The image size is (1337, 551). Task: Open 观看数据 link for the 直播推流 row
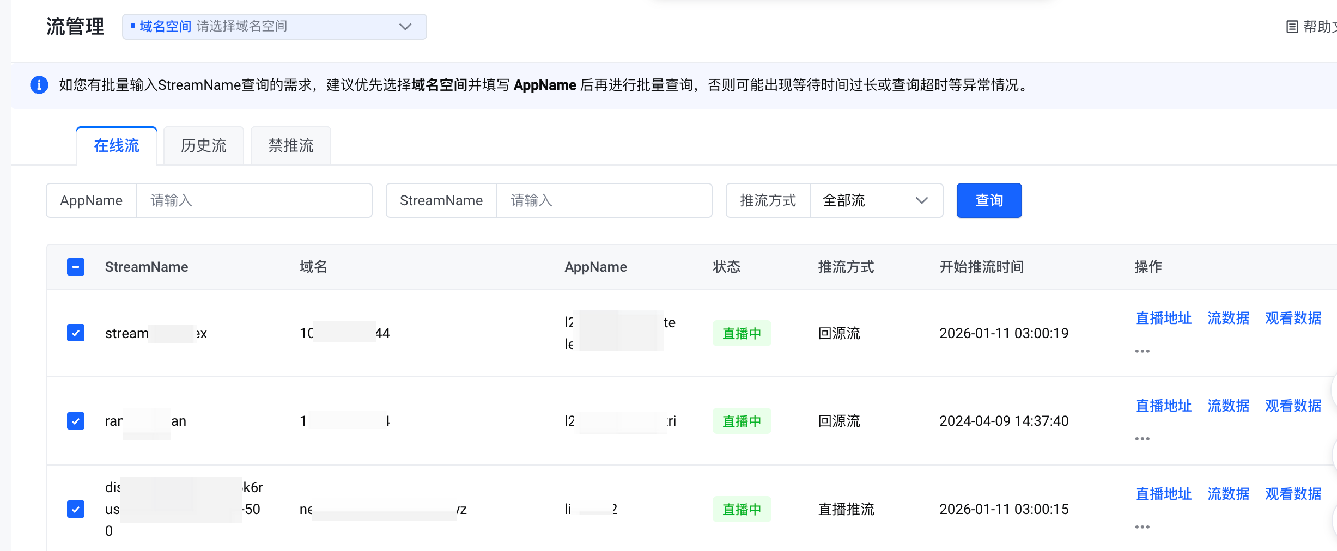pos(1293,494)
